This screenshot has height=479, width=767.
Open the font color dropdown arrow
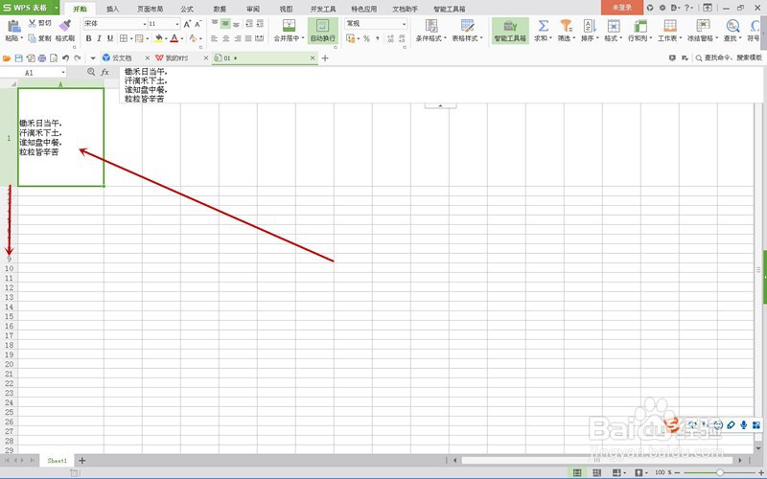(x=182, y=38)
